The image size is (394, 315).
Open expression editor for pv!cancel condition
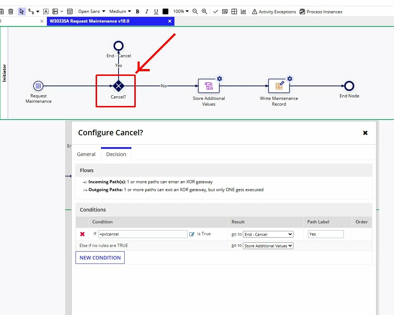[192, 234]
